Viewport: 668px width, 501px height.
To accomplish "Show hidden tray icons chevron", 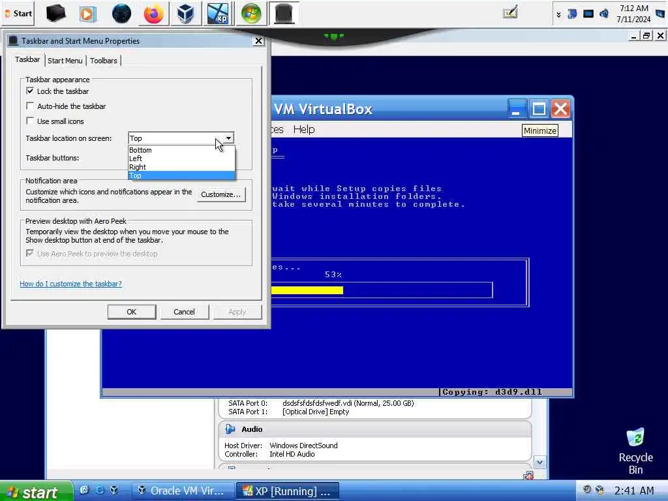I will [x=558, y=14].
